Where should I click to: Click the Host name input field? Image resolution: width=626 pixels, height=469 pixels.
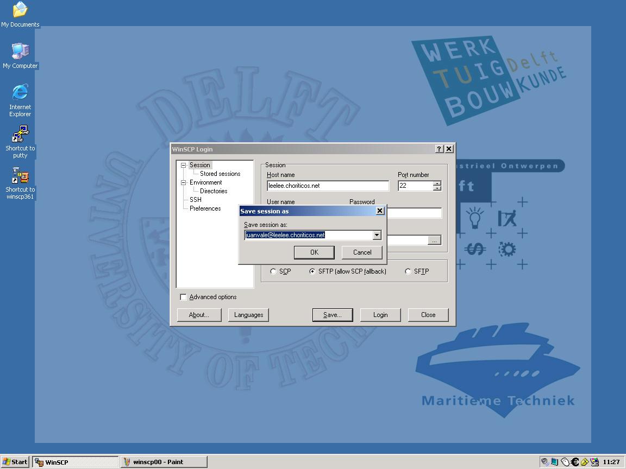pos(328,186)
